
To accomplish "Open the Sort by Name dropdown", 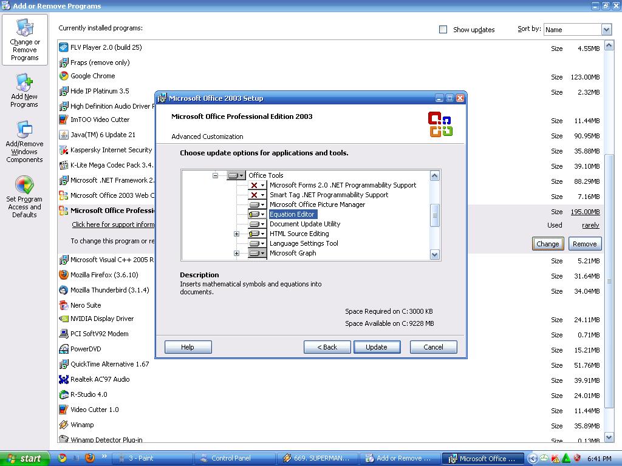I will coord(606,30).
